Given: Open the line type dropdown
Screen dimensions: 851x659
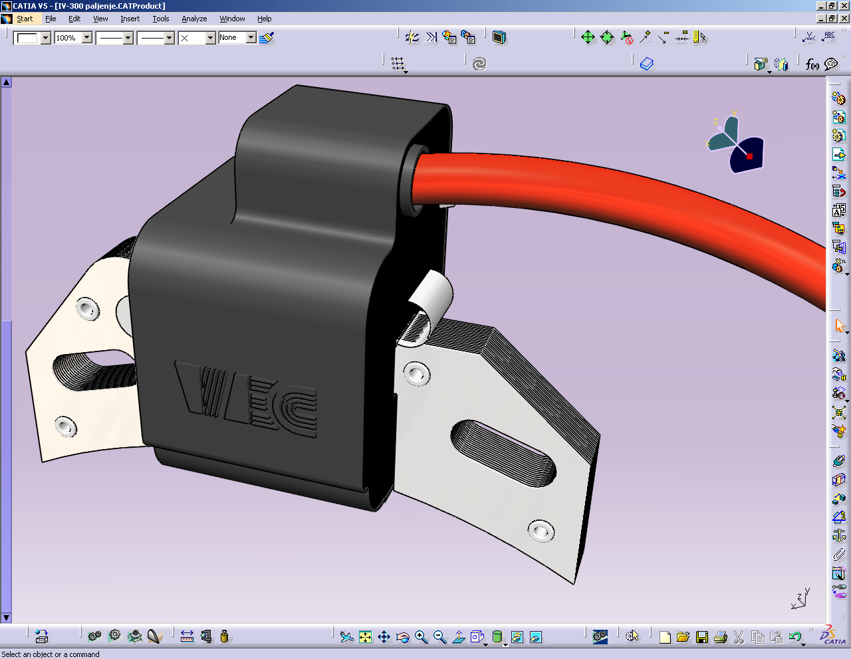Looking at the screenshot, I should 170,38.
